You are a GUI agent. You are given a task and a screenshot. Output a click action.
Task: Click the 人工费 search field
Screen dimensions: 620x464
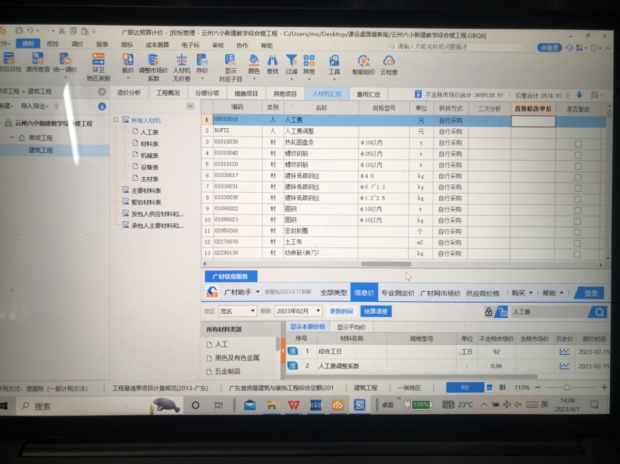coord(550,312)
